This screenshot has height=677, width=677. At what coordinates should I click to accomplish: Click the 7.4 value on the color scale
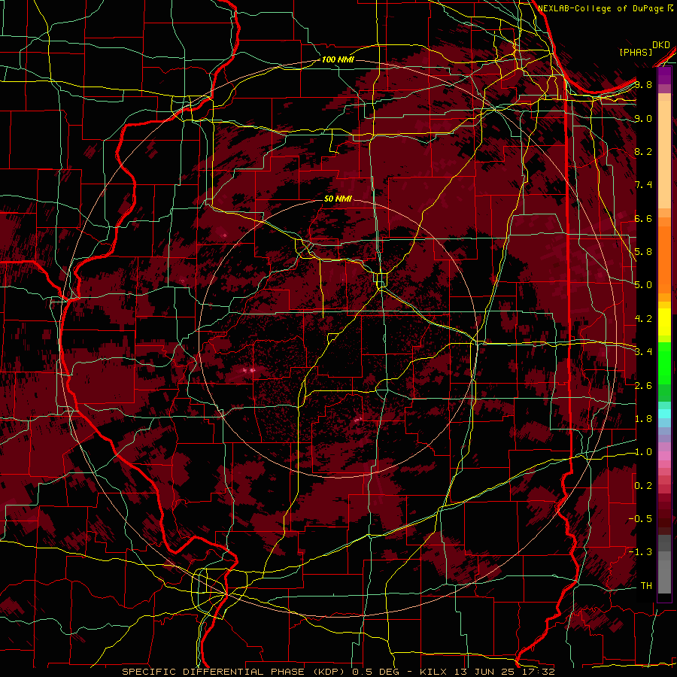pyautogui.click(x=643, y=185)
